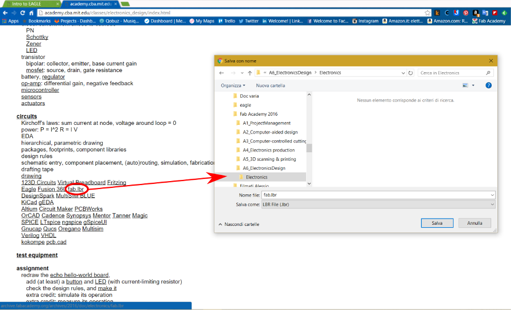
Task: Open recent locations dropdown in dialog
Action: pos(242,73)
